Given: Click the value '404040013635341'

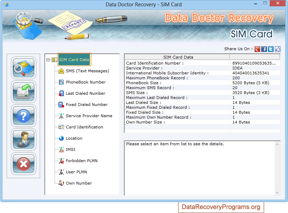Looking at the screenshot, I should [251, 73].
